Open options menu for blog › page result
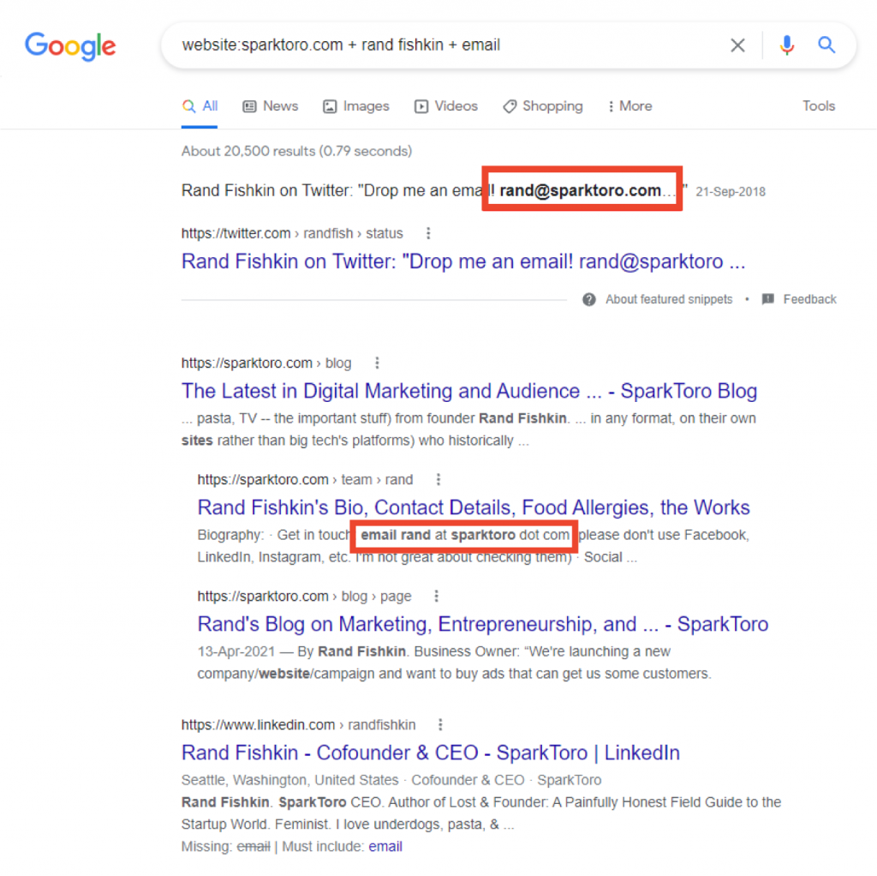 pyautogui.click(x=437, y=596)
